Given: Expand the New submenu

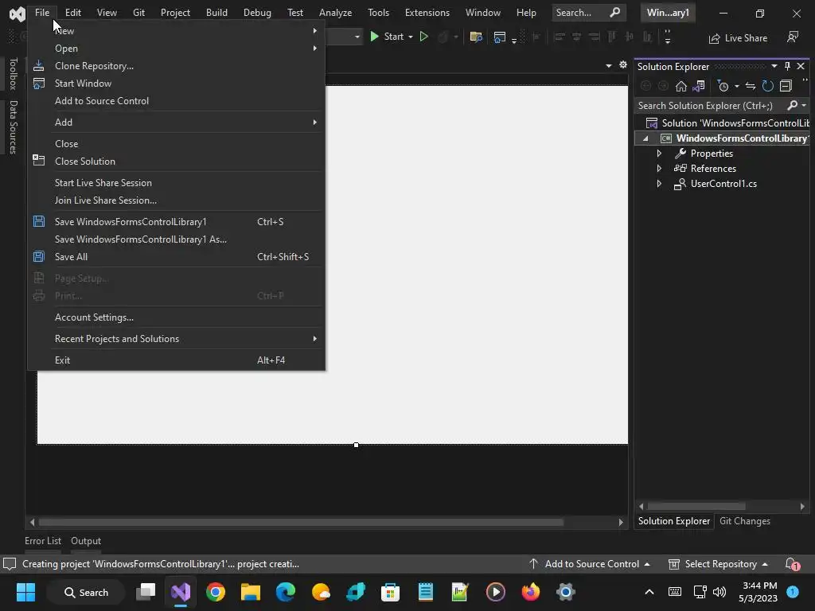Looking at the screenshot, I should coord(177,31).
